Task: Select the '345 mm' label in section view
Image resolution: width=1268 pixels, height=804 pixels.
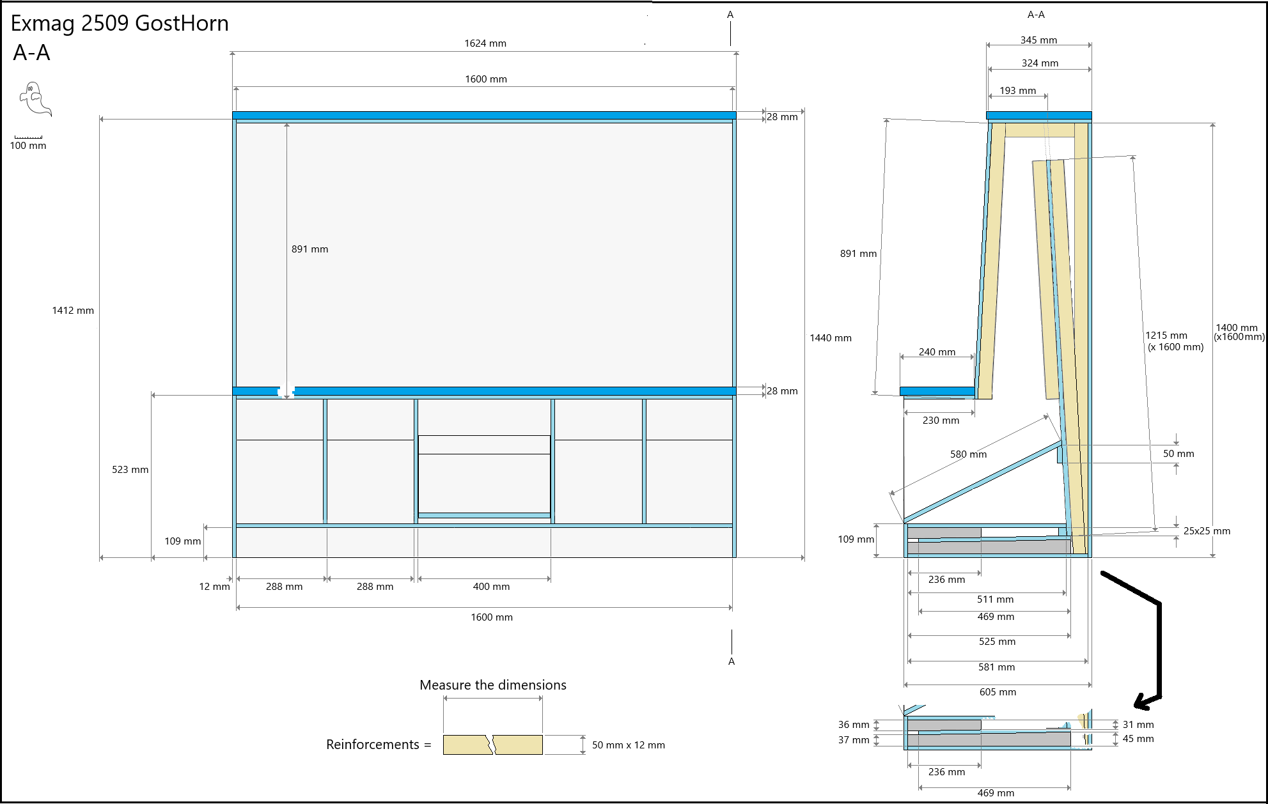Action: 1038,40
